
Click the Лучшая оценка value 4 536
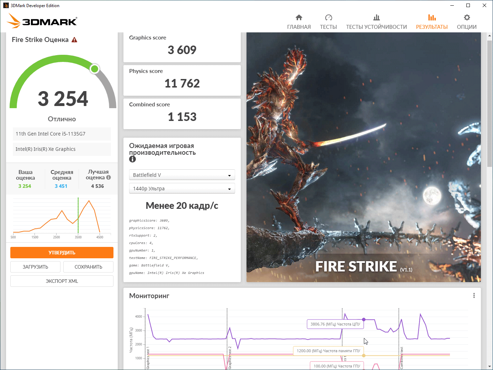tap(97, 186)
